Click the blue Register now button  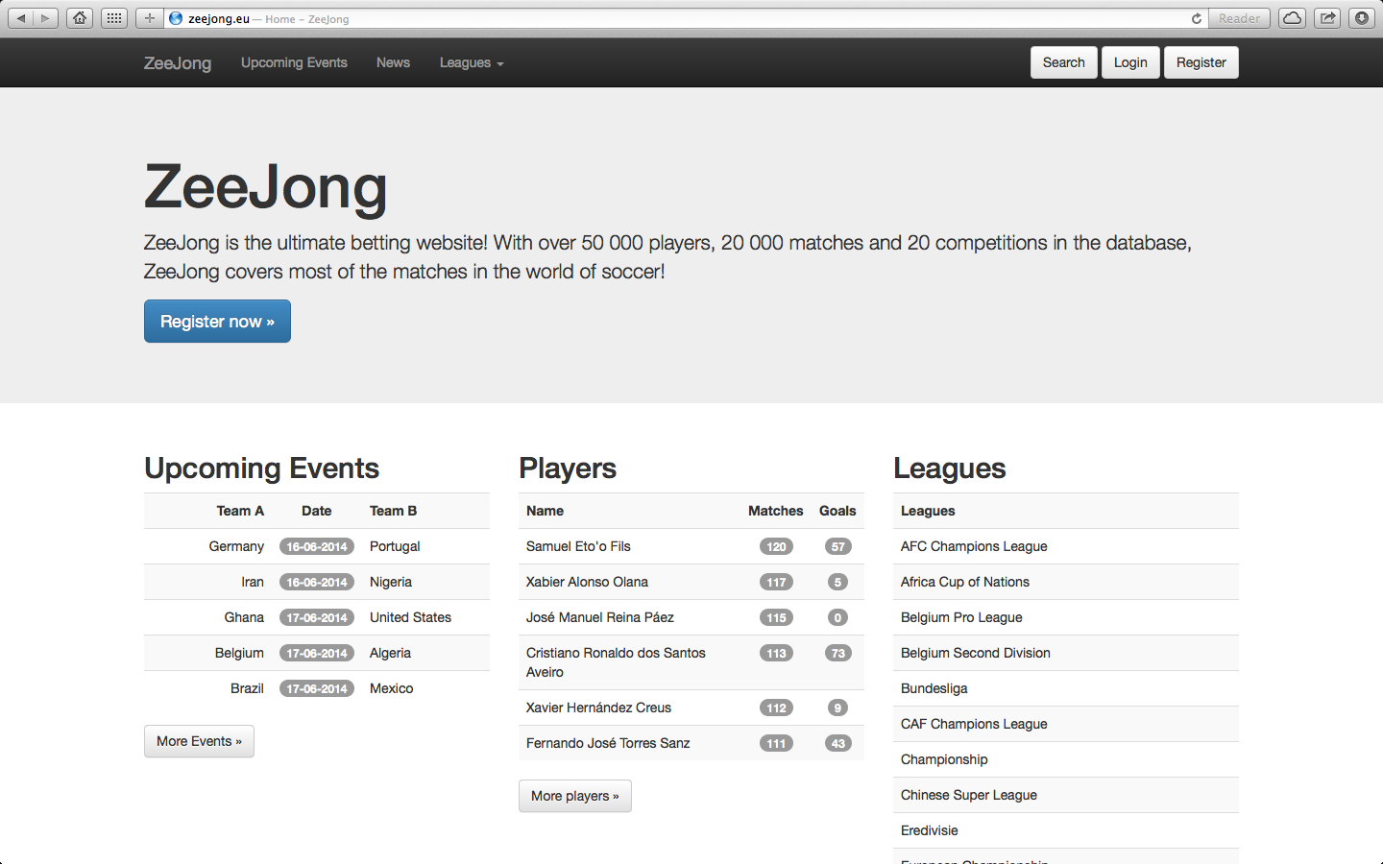217,322
